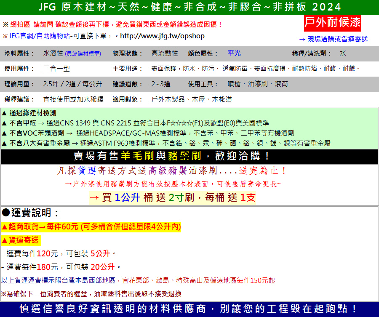Select the line starting '▲ 不含VOC苯類溶劑'
The height and width of the screenshot is (317, 379).
(x=148, y=133)
